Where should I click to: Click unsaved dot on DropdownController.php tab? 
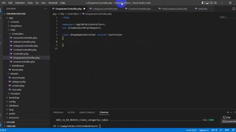(84, 9)
